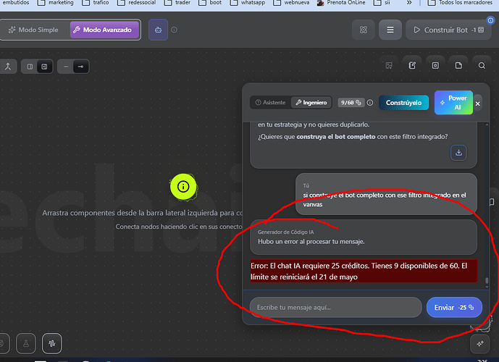Open the trafico bookmarks folder
The image size is (499, 362).
click(96, 3)
